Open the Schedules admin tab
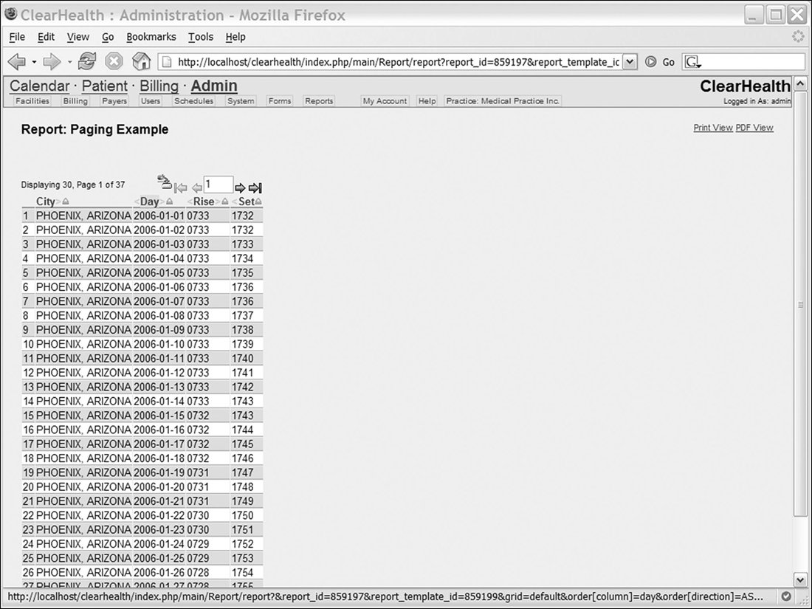The width and height of the screenshot is (812, 609). (193, 101)
